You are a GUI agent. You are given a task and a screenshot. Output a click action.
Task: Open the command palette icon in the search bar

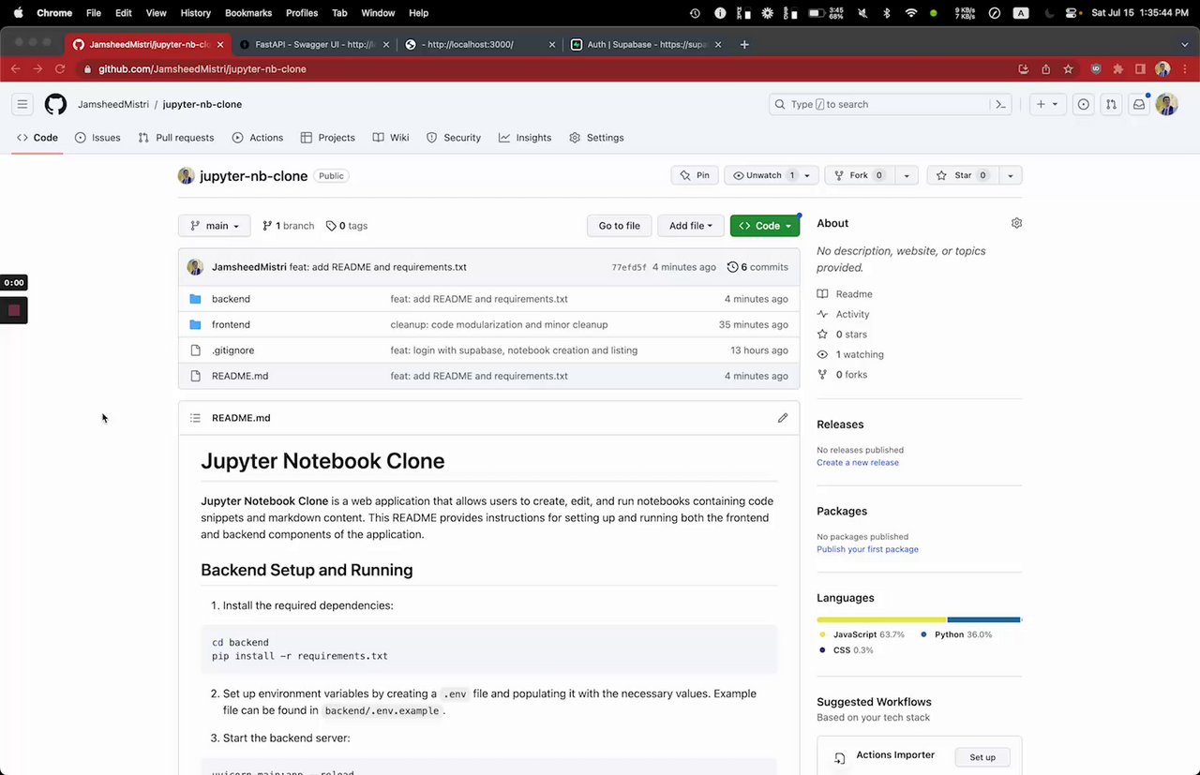click(1000, 104)
